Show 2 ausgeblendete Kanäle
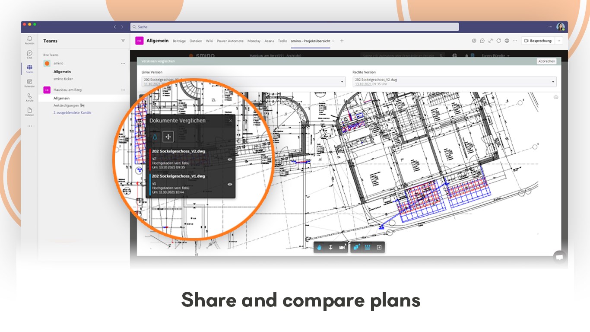Screen dimensions: 590x332 pos(72,113)
